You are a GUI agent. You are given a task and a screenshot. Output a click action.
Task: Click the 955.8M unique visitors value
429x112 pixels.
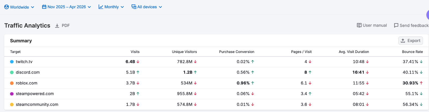(x=185, y=94)
